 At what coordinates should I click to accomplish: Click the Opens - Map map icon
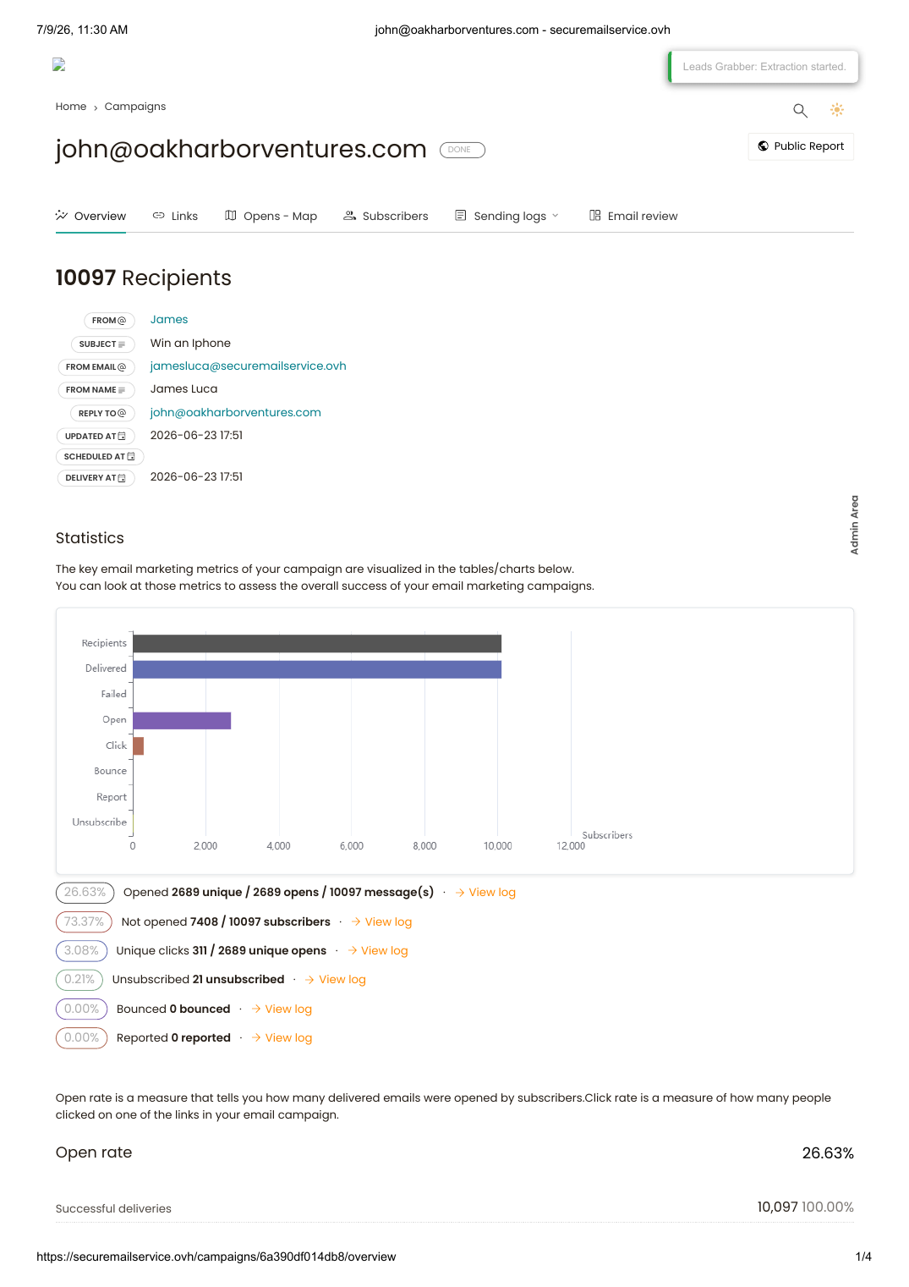231,216
